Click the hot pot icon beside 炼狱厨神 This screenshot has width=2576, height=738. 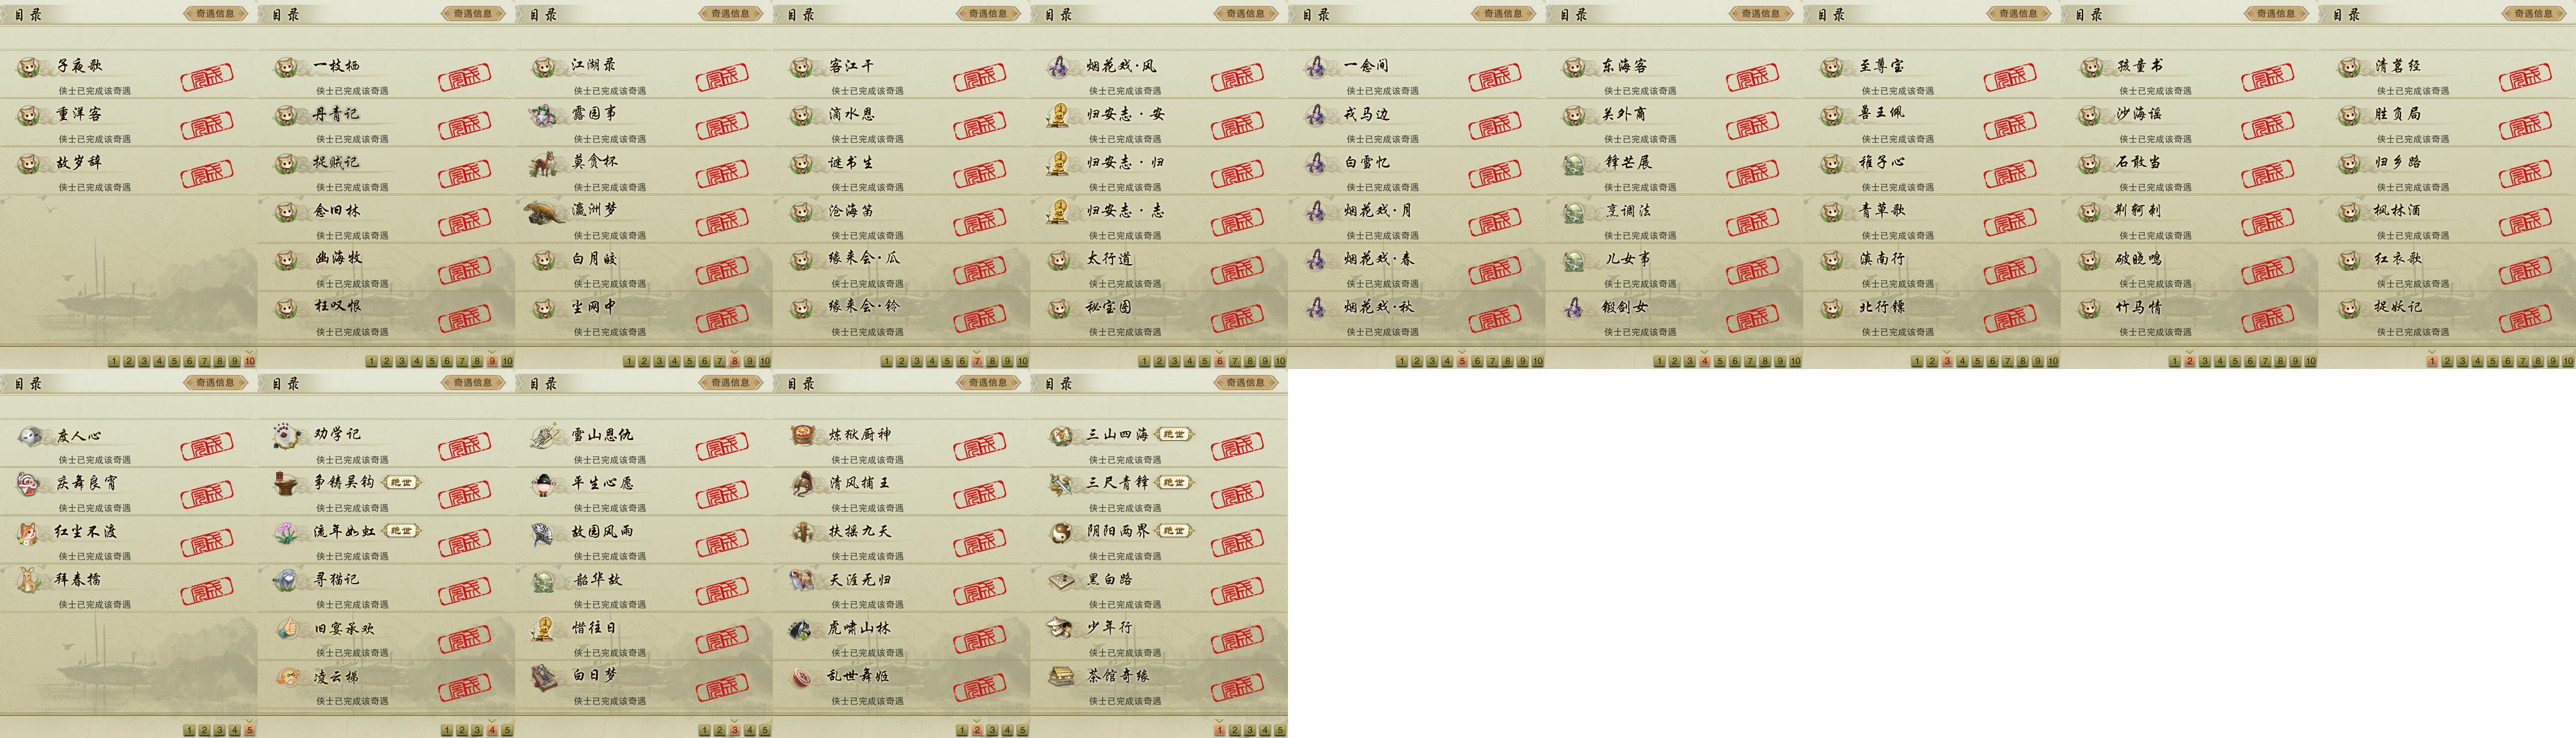click(x=802, y=435)
